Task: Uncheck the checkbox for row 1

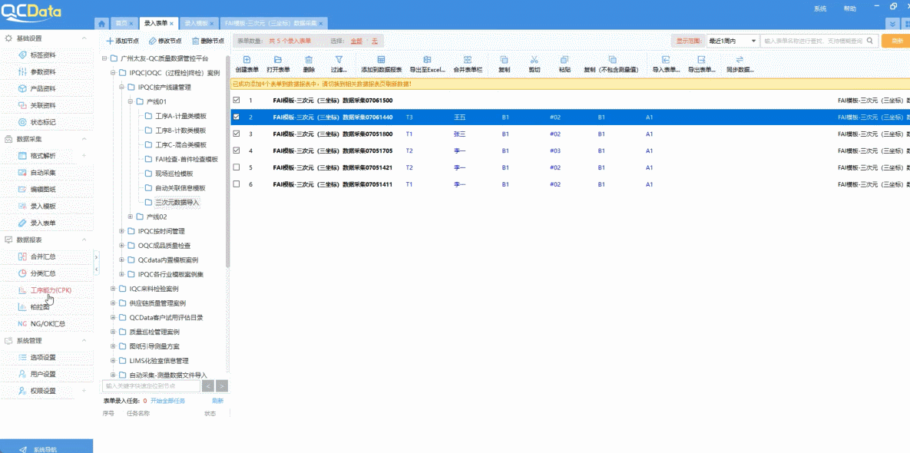Action: click(237, 101)
